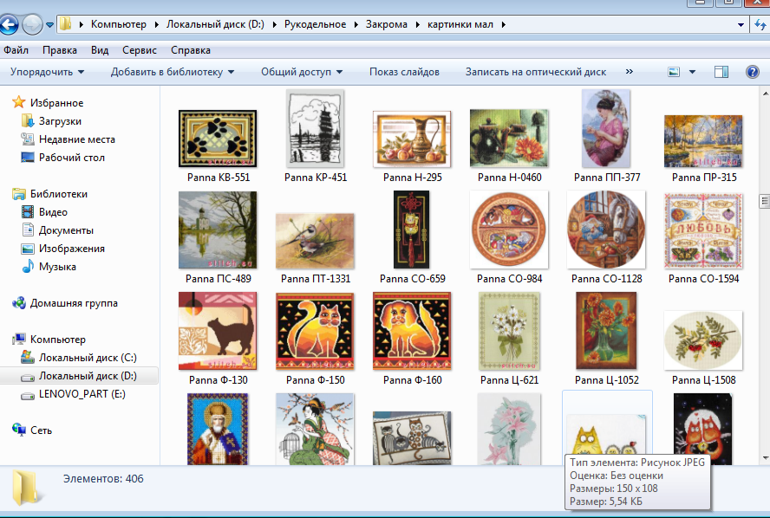Click the Help question mark icon
Screen dimensions: 770x518
pos(753,72)
